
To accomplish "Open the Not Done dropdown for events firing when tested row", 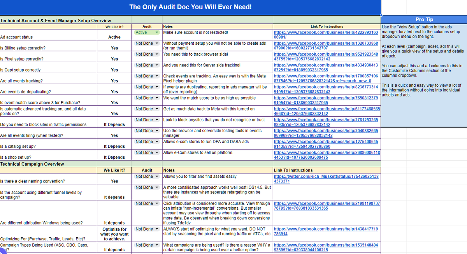I will click(147, 130).
